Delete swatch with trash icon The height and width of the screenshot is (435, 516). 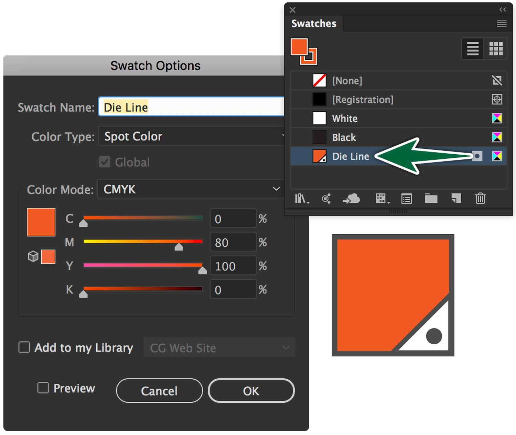pos(480,198)
